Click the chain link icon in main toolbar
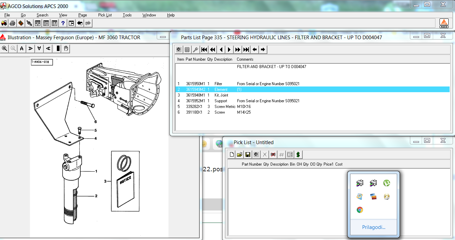 click(x=29, y=23)
